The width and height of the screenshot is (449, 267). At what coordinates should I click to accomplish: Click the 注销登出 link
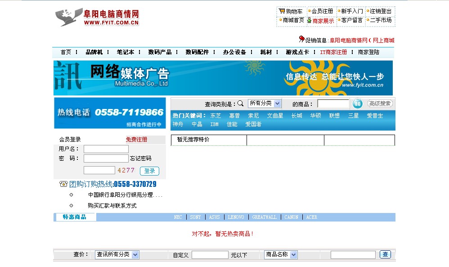381,11
